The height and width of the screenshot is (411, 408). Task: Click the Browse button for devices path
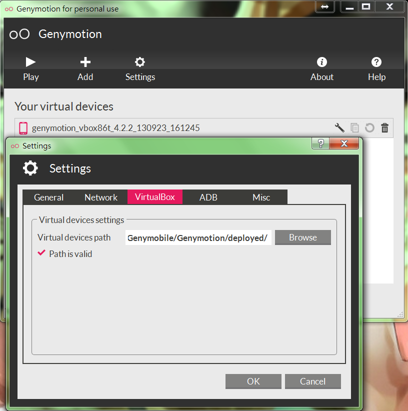tap(303, 237)
